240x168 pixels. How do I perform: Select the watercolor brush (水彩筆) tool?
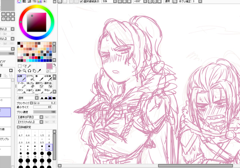(48, 78)
